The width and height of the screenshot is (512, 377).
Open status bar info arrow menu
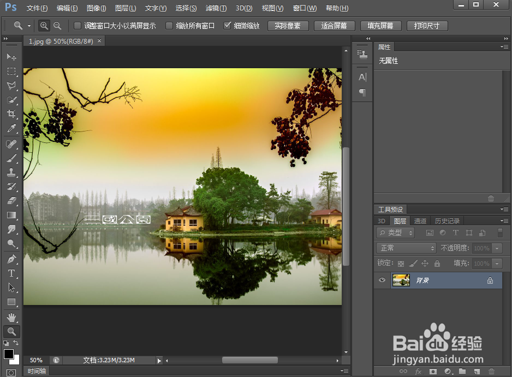[x=159, y=361]
